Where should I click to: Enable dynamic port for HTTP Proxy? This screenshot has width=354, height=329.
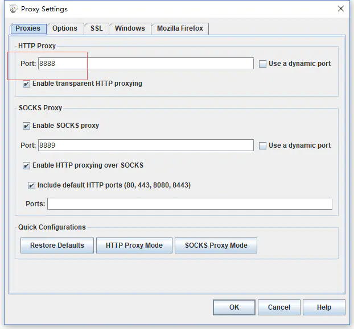[263, 64]
